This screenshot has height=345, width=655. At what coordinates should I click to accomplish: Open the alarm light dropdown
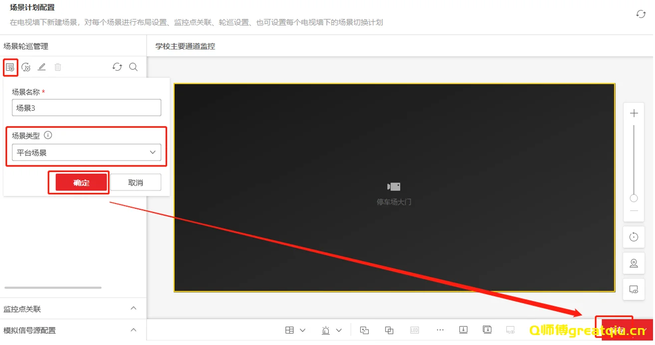pyautogui.click(x=332, y=330)
